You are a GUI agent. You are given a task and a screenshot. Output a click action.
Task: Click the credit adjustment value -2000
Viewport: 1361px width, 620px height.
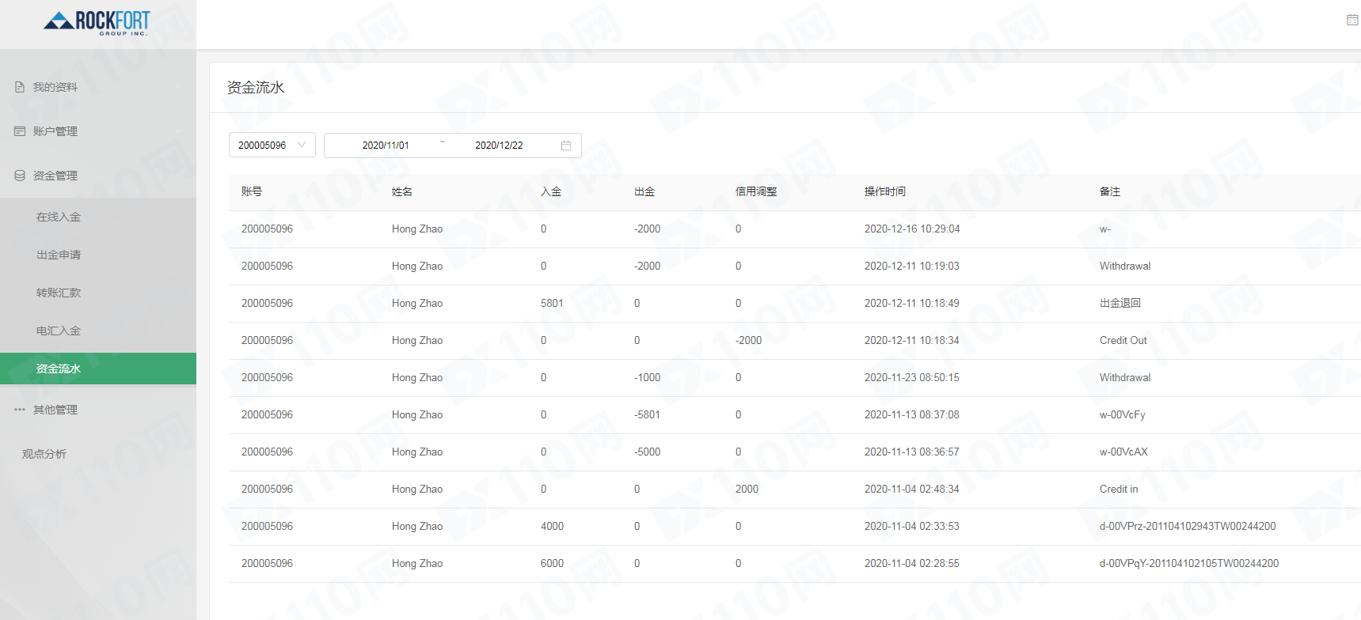click(749, 341)
